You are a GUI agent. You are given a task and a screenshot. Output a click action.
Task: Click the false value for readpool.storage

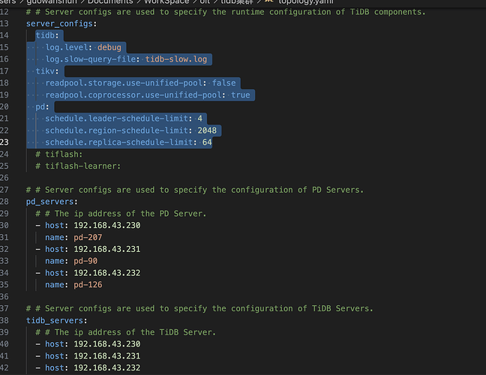click(x=224, y=83)
